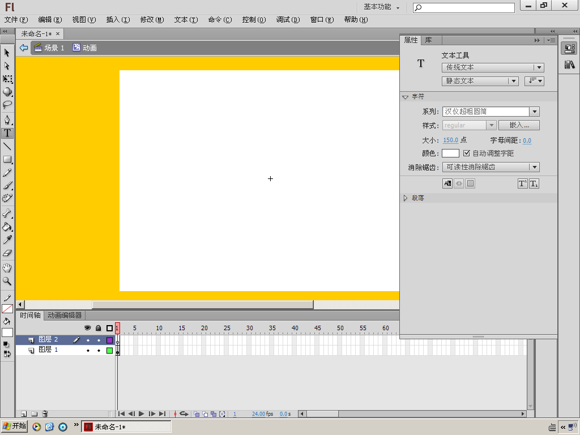Open the 传统文本 text engine dropdown
This screenshot has width=580, height=435.
click(x=493, y=67)
